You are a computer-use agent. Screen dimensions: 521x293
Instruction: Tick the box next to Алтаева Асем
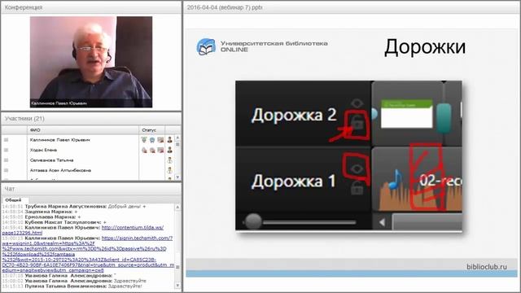(x=6, y=170)
